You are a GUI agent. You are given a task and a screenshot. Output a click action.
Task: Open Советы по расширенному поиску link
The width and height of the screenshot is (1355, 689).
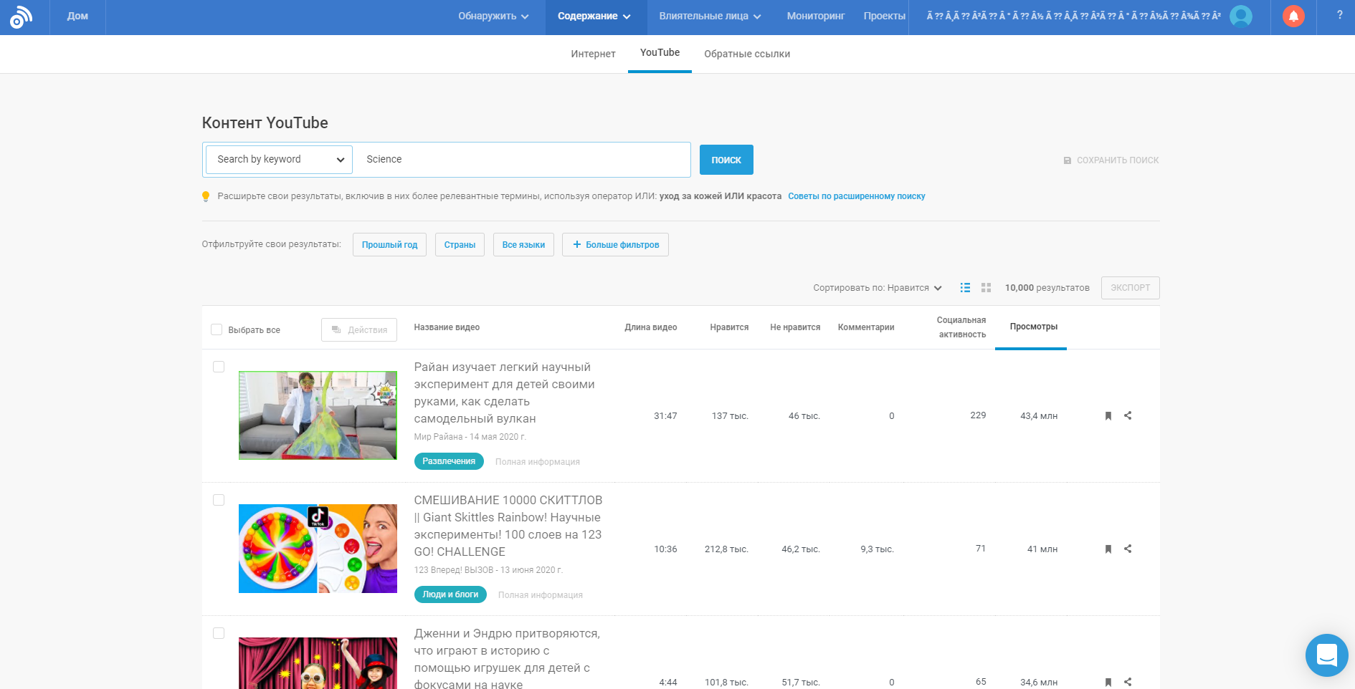(x=857, y=196)
